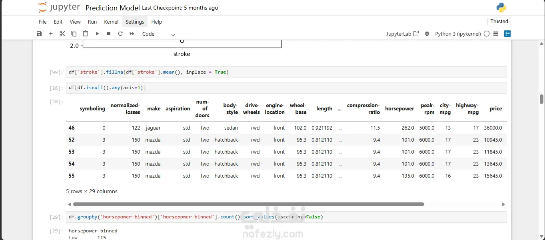Click the 15645.0 price value

point(493,176)
